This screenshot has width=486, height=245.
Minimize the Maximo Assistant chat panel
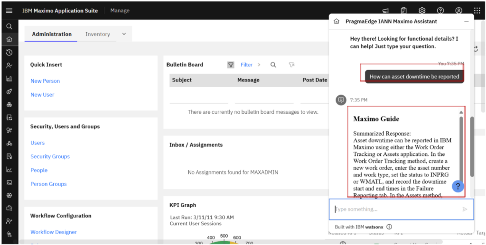(x=466, y=21)
